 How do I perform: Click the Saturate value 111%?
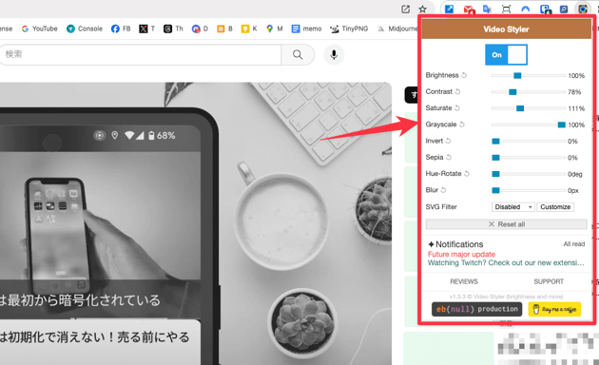(x=576, y=108)
